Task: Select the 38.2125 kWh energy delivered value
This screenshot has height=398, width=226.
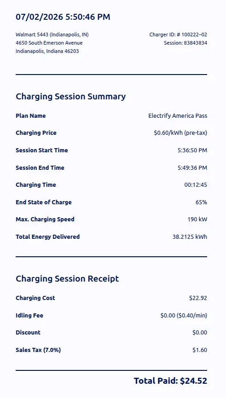Action: (x=190, y=237)
